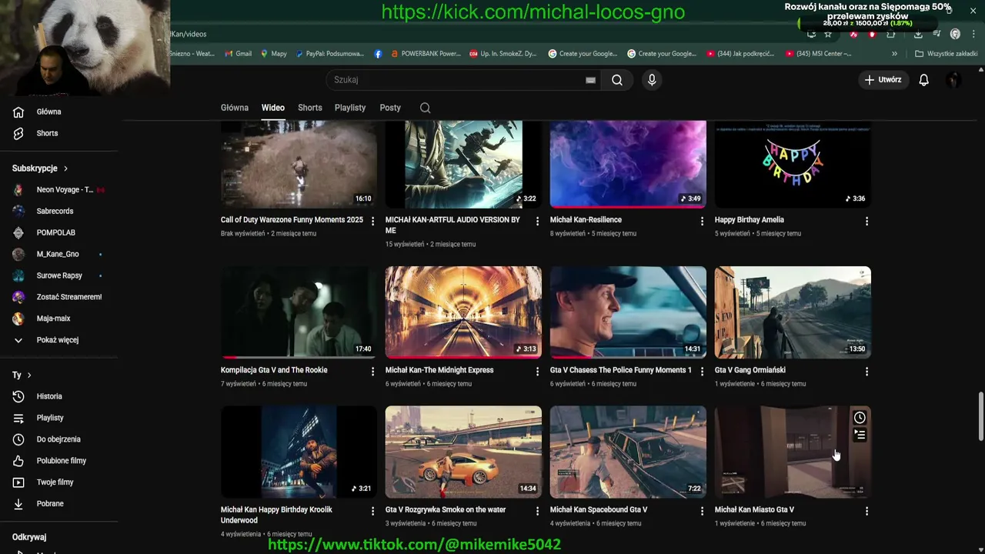
Task: Add Miasto Gta V video to queue icon
Action: pos(860,435)
